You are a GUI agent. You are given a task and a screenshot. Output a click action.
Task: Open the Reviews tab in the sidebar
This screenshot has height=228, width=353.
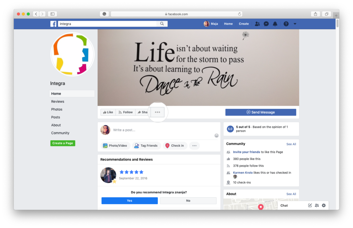tap(58, 102)
